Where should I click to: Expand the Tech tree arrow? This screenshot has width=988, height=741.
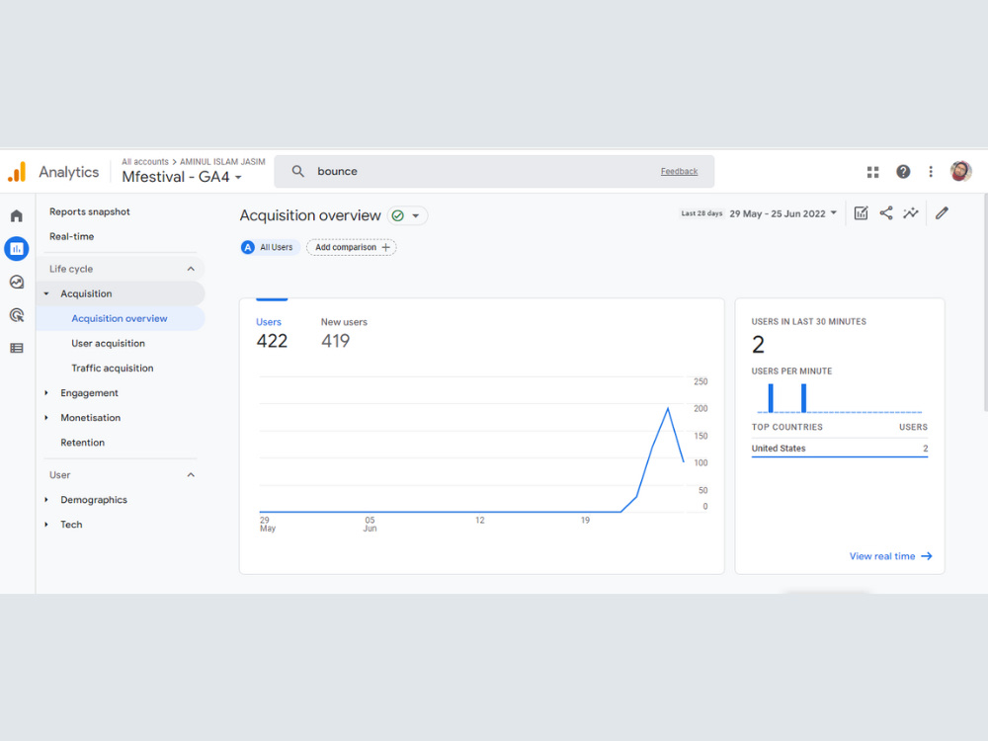(46, 525)
